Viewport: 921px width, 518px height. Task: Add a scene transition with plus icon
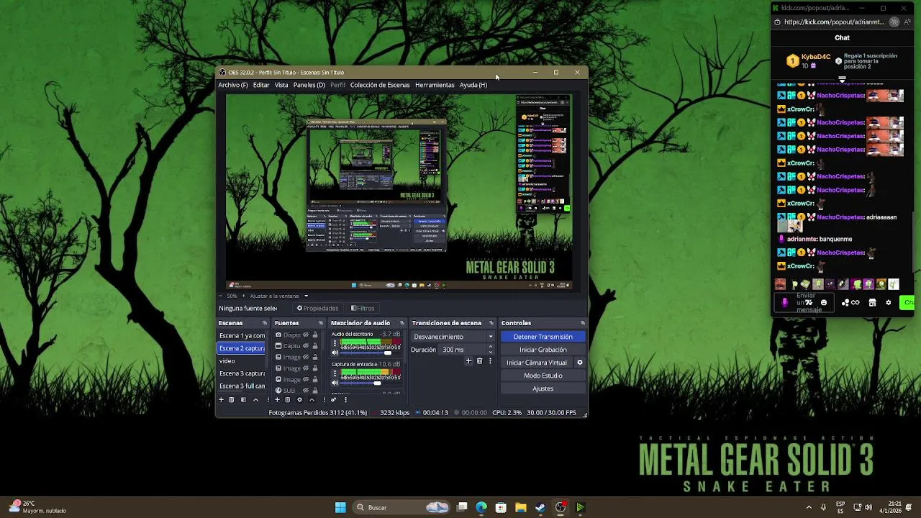click(x=468, y=361)
